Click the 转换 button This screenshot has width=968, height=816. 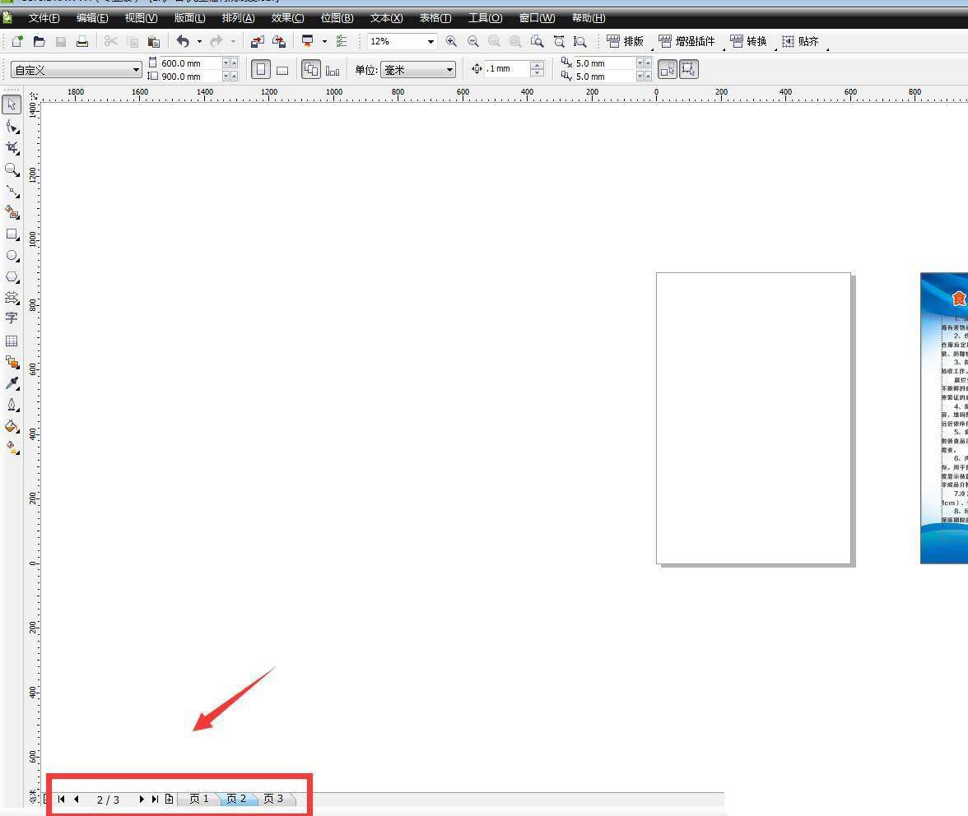click(x=748, y=41)
